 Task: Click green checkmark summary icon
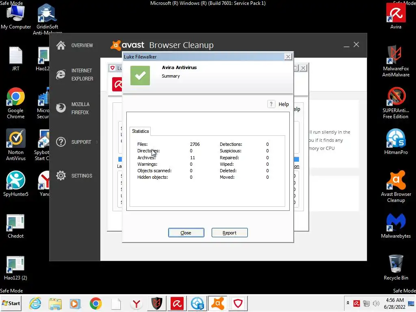point(140,76)
